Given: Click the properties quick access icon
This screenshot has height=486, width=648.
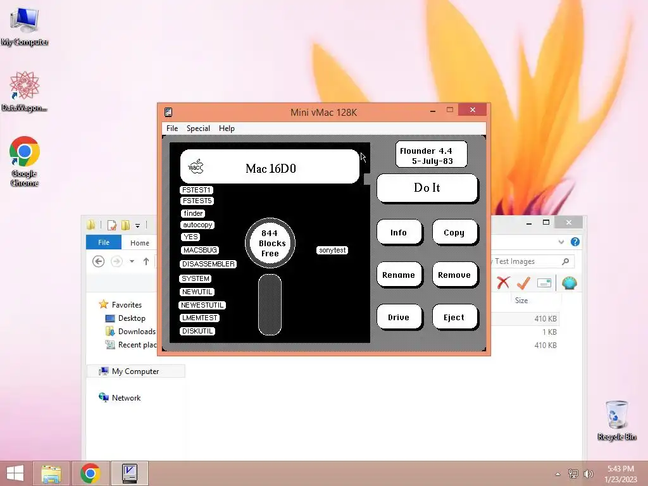Looking at the screenshot, I should (112, 225).
